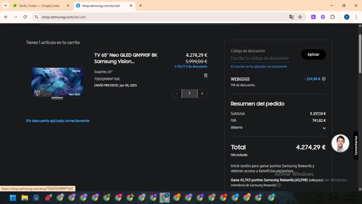Open a new browser tab

[140, 6]
